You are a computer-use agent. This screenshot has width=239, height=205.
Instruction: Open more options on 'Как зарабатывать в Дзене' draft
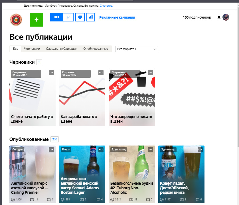point(101,73)
